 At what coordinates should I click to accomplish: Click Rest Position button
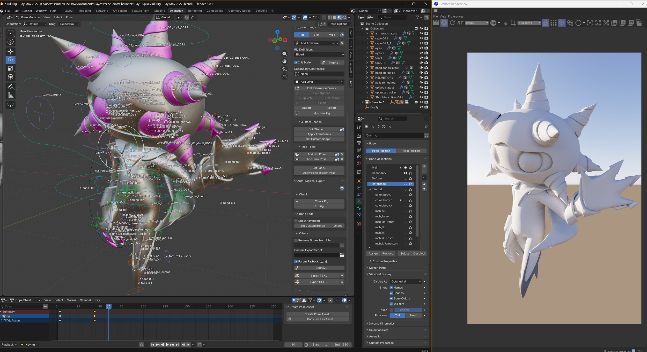411,151
